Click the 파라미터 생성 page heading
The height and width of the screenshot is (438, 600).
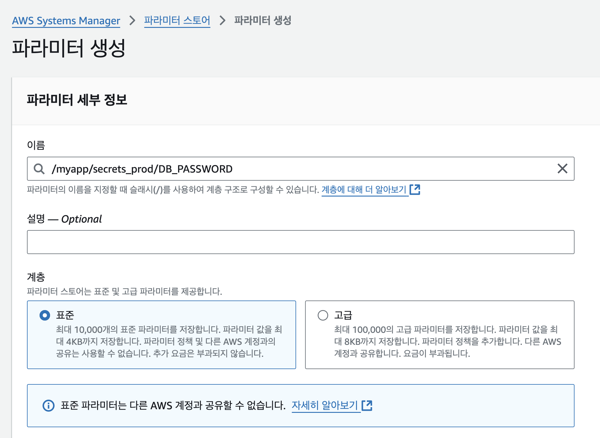click(69, 48)
